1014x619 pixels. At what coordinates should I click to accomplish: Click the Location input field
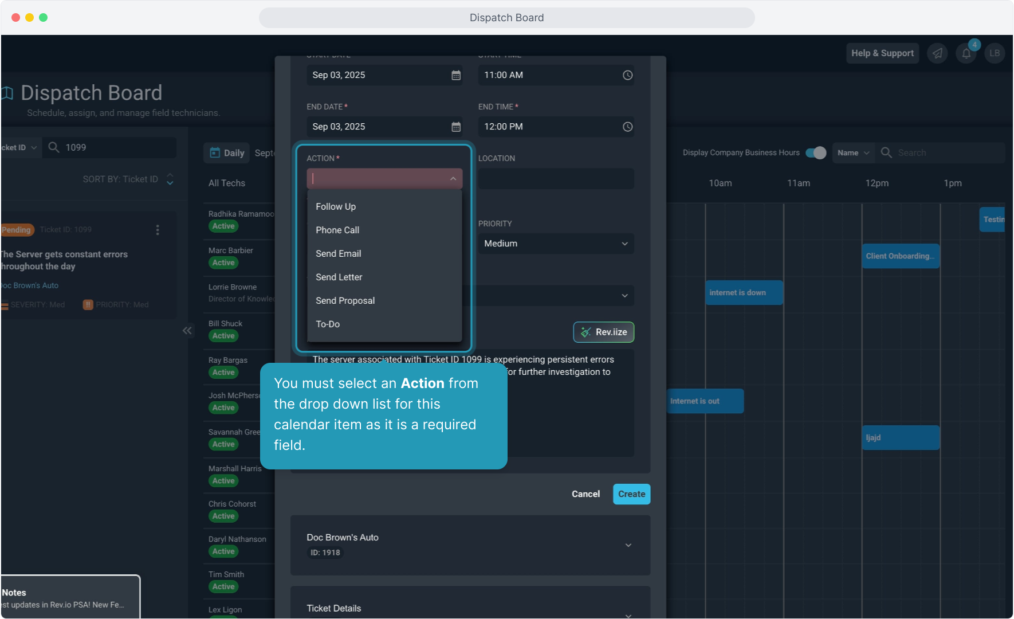click(x=556, y=178)
